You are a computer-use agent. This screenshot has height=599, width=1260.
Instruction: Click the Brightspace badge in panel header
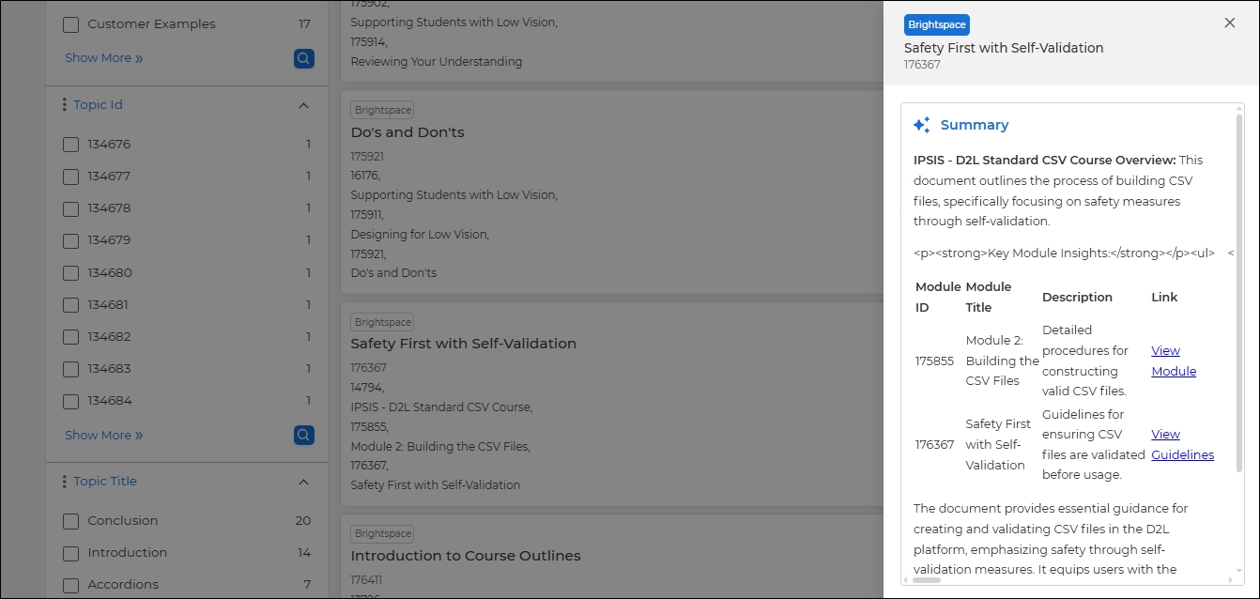(936, 25)
